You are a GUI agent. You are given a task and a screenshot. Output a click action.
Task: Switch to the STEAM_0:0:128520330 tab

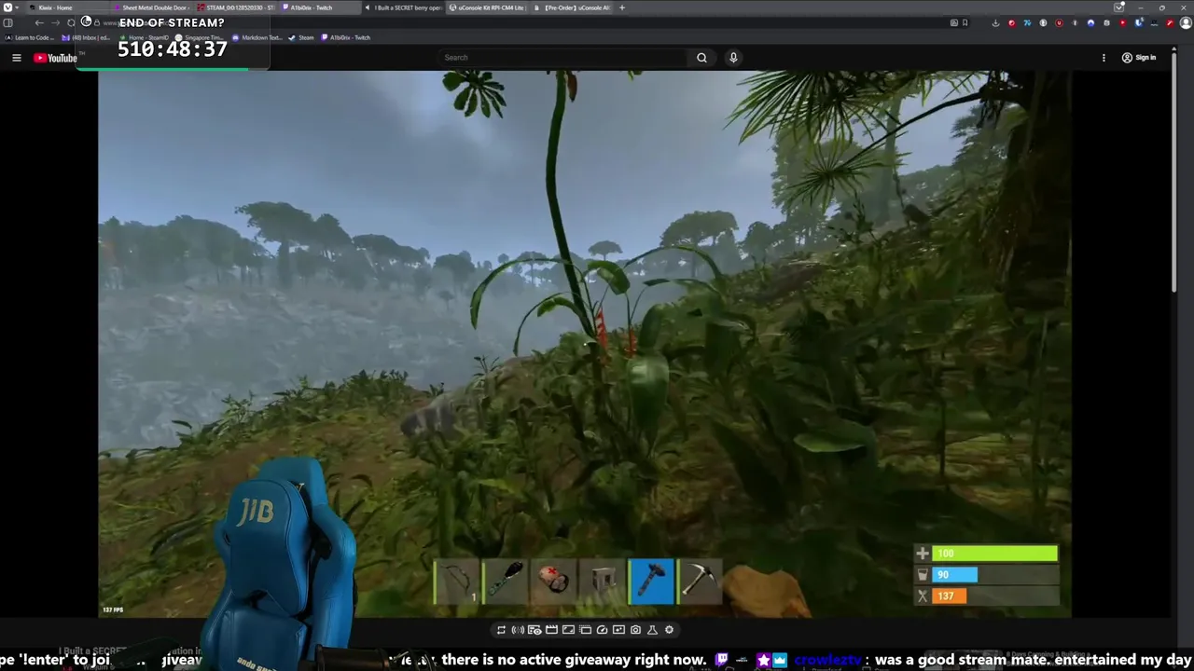tap(235, 7)
